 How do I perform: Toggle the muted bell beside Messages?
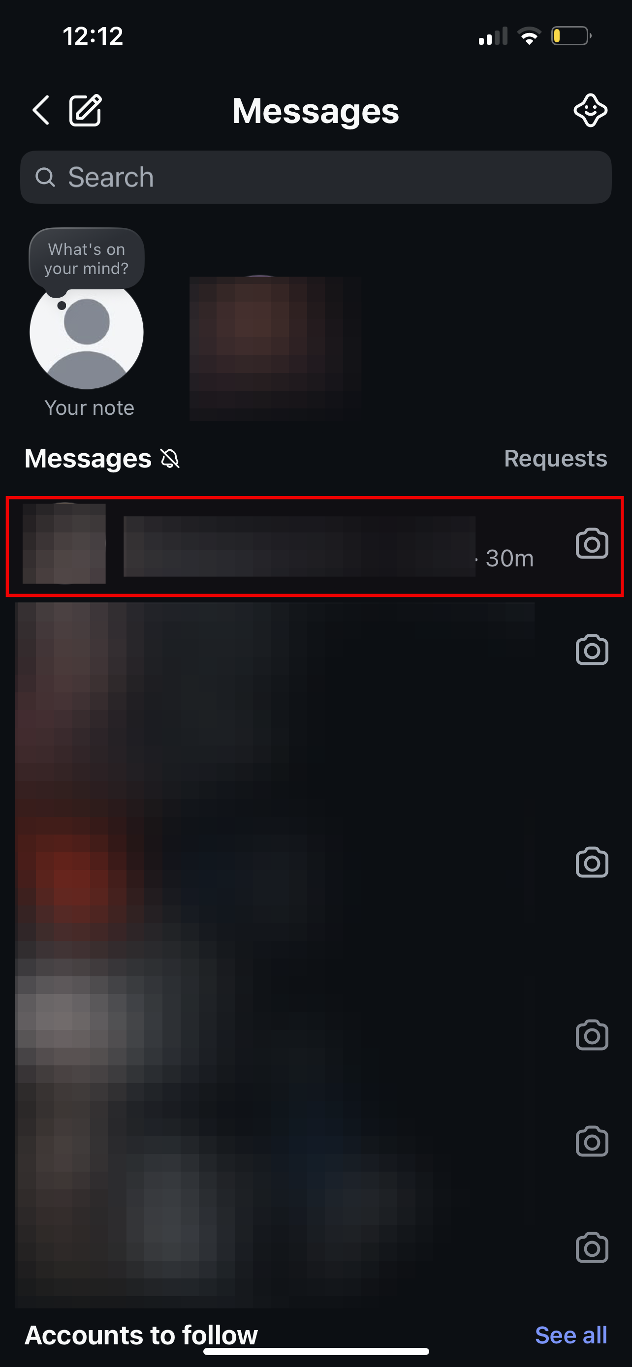[170, 459]
